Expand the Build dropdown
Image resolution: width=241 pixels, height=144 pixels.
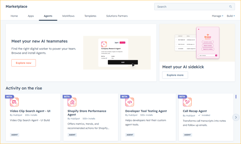tap(231, 16)
